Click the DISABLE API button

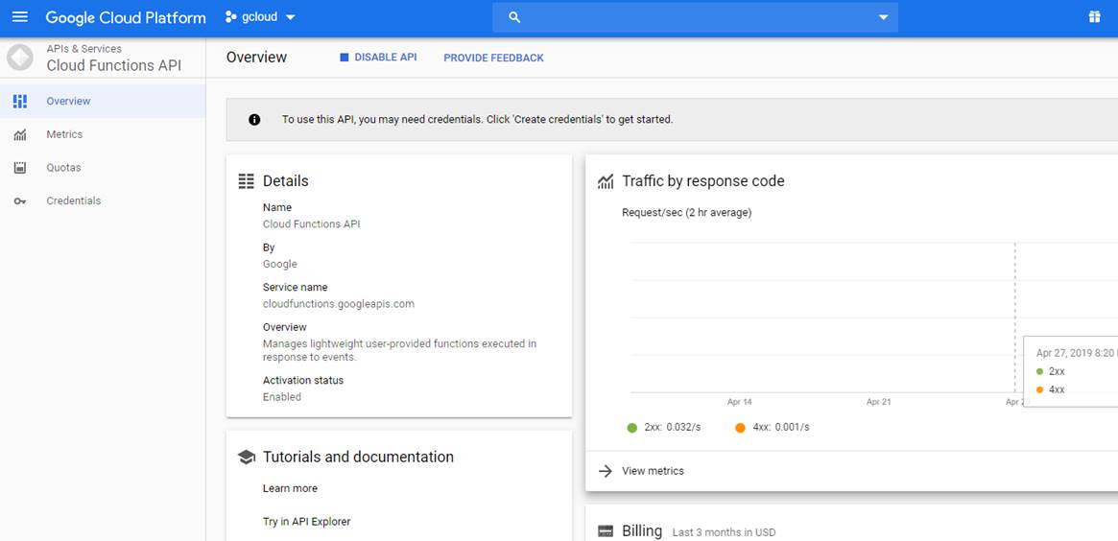click(378, 57)
